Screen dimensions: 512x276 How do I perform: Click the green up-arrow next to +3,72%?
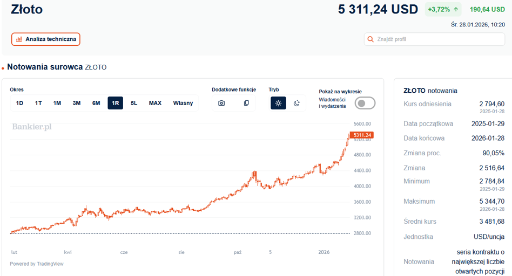click(x=456, y=10)
